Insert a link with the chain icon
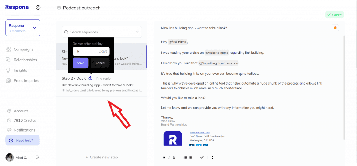This screenshot has height=166, width=357. pos(201,157)
